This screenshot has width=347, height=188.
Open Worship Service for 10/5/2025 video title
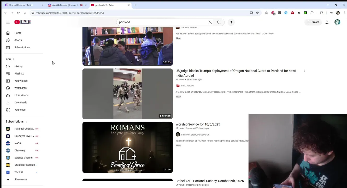point(198,124)
